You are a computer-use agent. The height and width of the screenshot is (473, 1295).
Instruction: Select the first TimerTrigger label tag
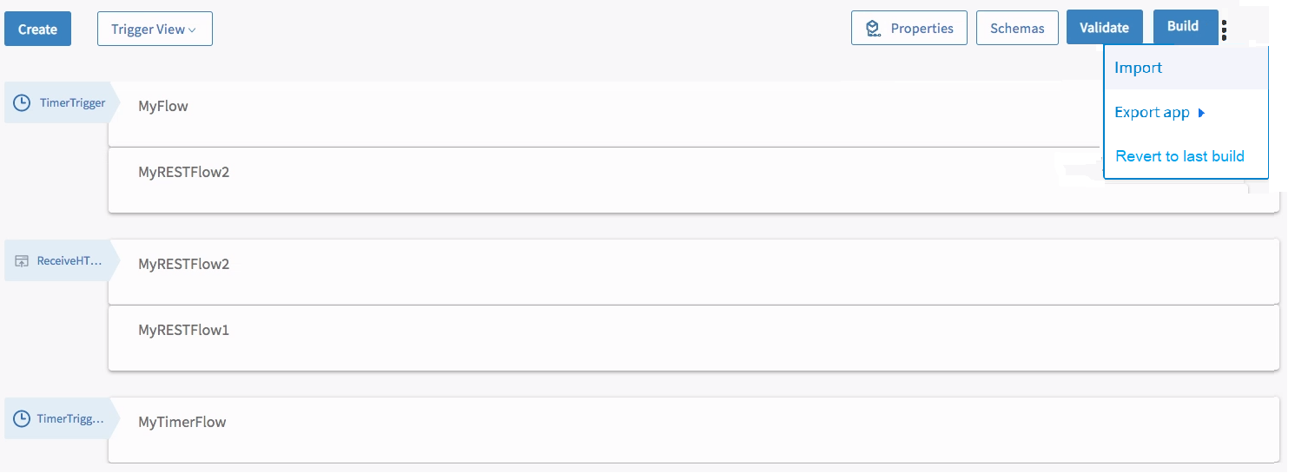pyautogui.click(x=61, y=103)
